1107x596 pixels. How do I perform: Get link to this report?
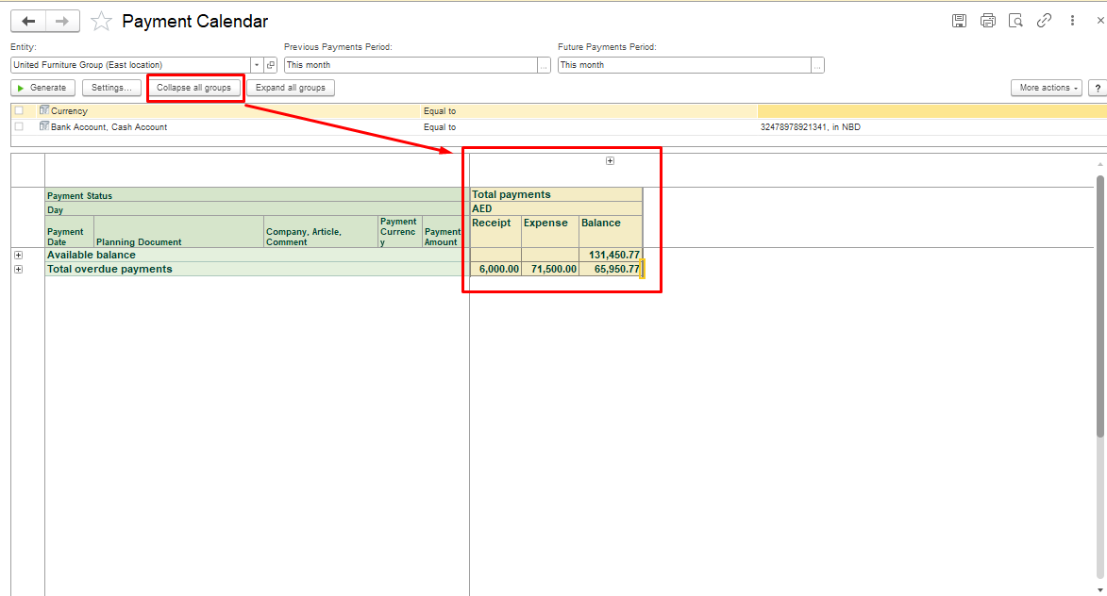1044,21
